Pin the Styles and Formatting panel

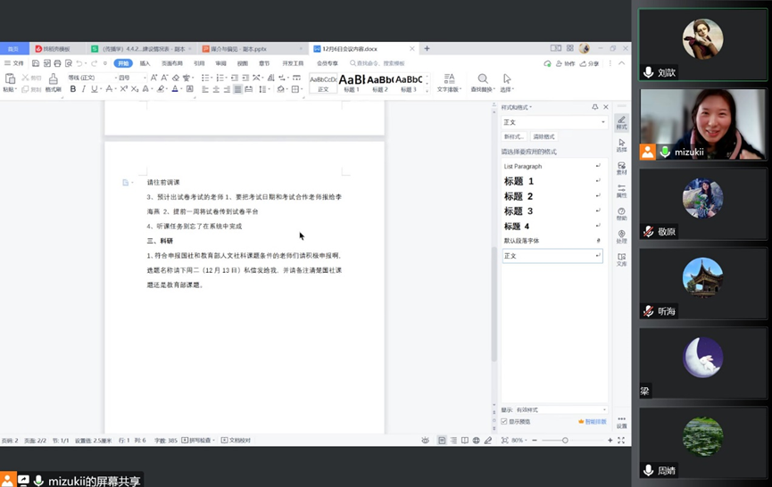click(x=594, y=107)
